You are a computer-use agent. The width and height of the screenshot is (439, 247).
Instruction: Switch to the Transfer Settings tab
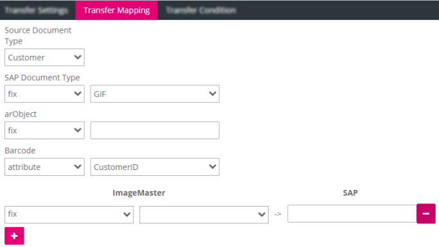pyautogui.click(x=37, y=10)
